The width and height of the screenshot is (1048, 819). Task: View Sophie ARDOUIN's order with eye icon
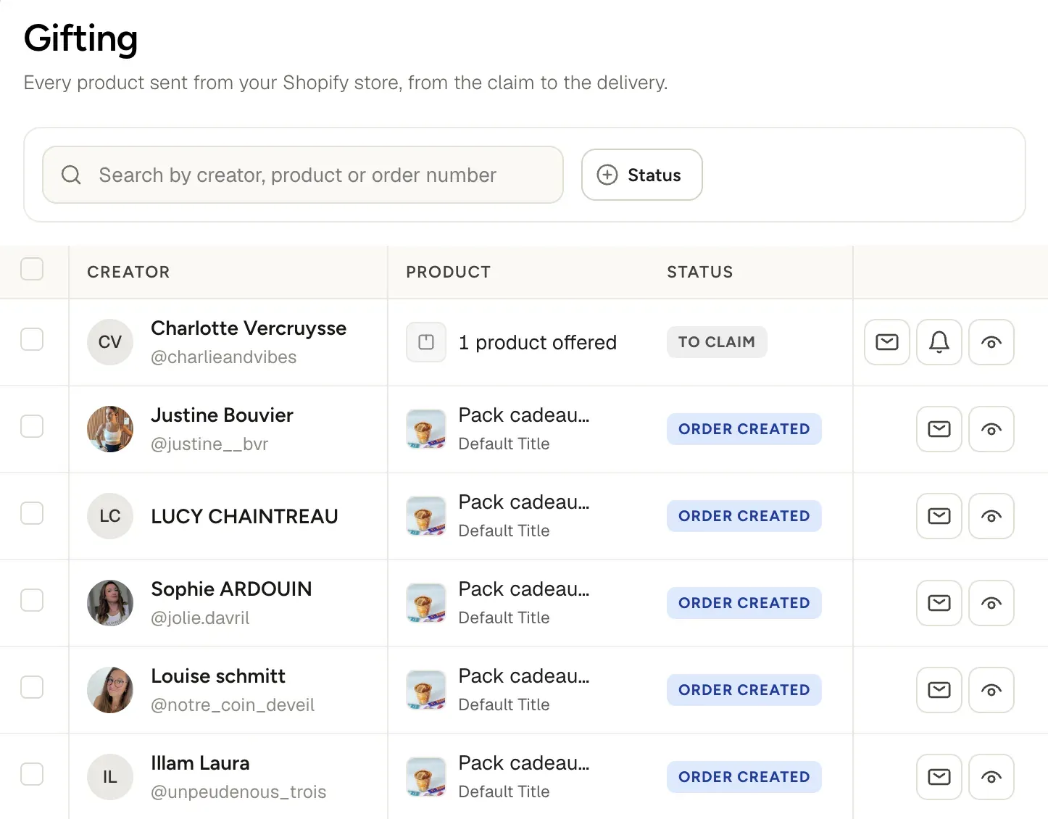click(x=991, y=603)
